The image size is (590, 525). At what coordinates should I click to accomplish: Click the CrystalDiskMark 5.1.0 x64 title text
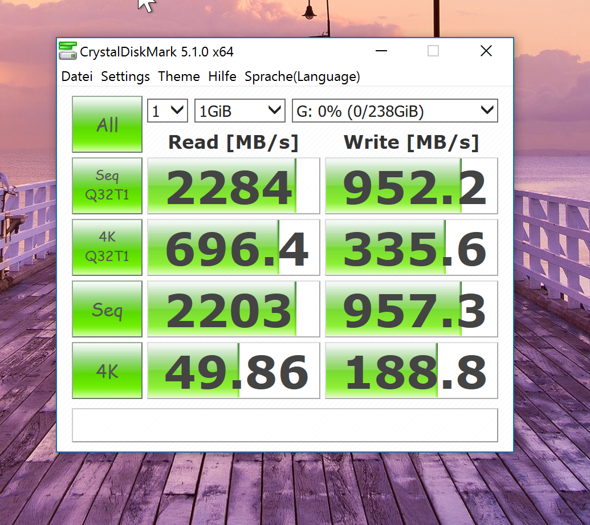click(157, 52)
